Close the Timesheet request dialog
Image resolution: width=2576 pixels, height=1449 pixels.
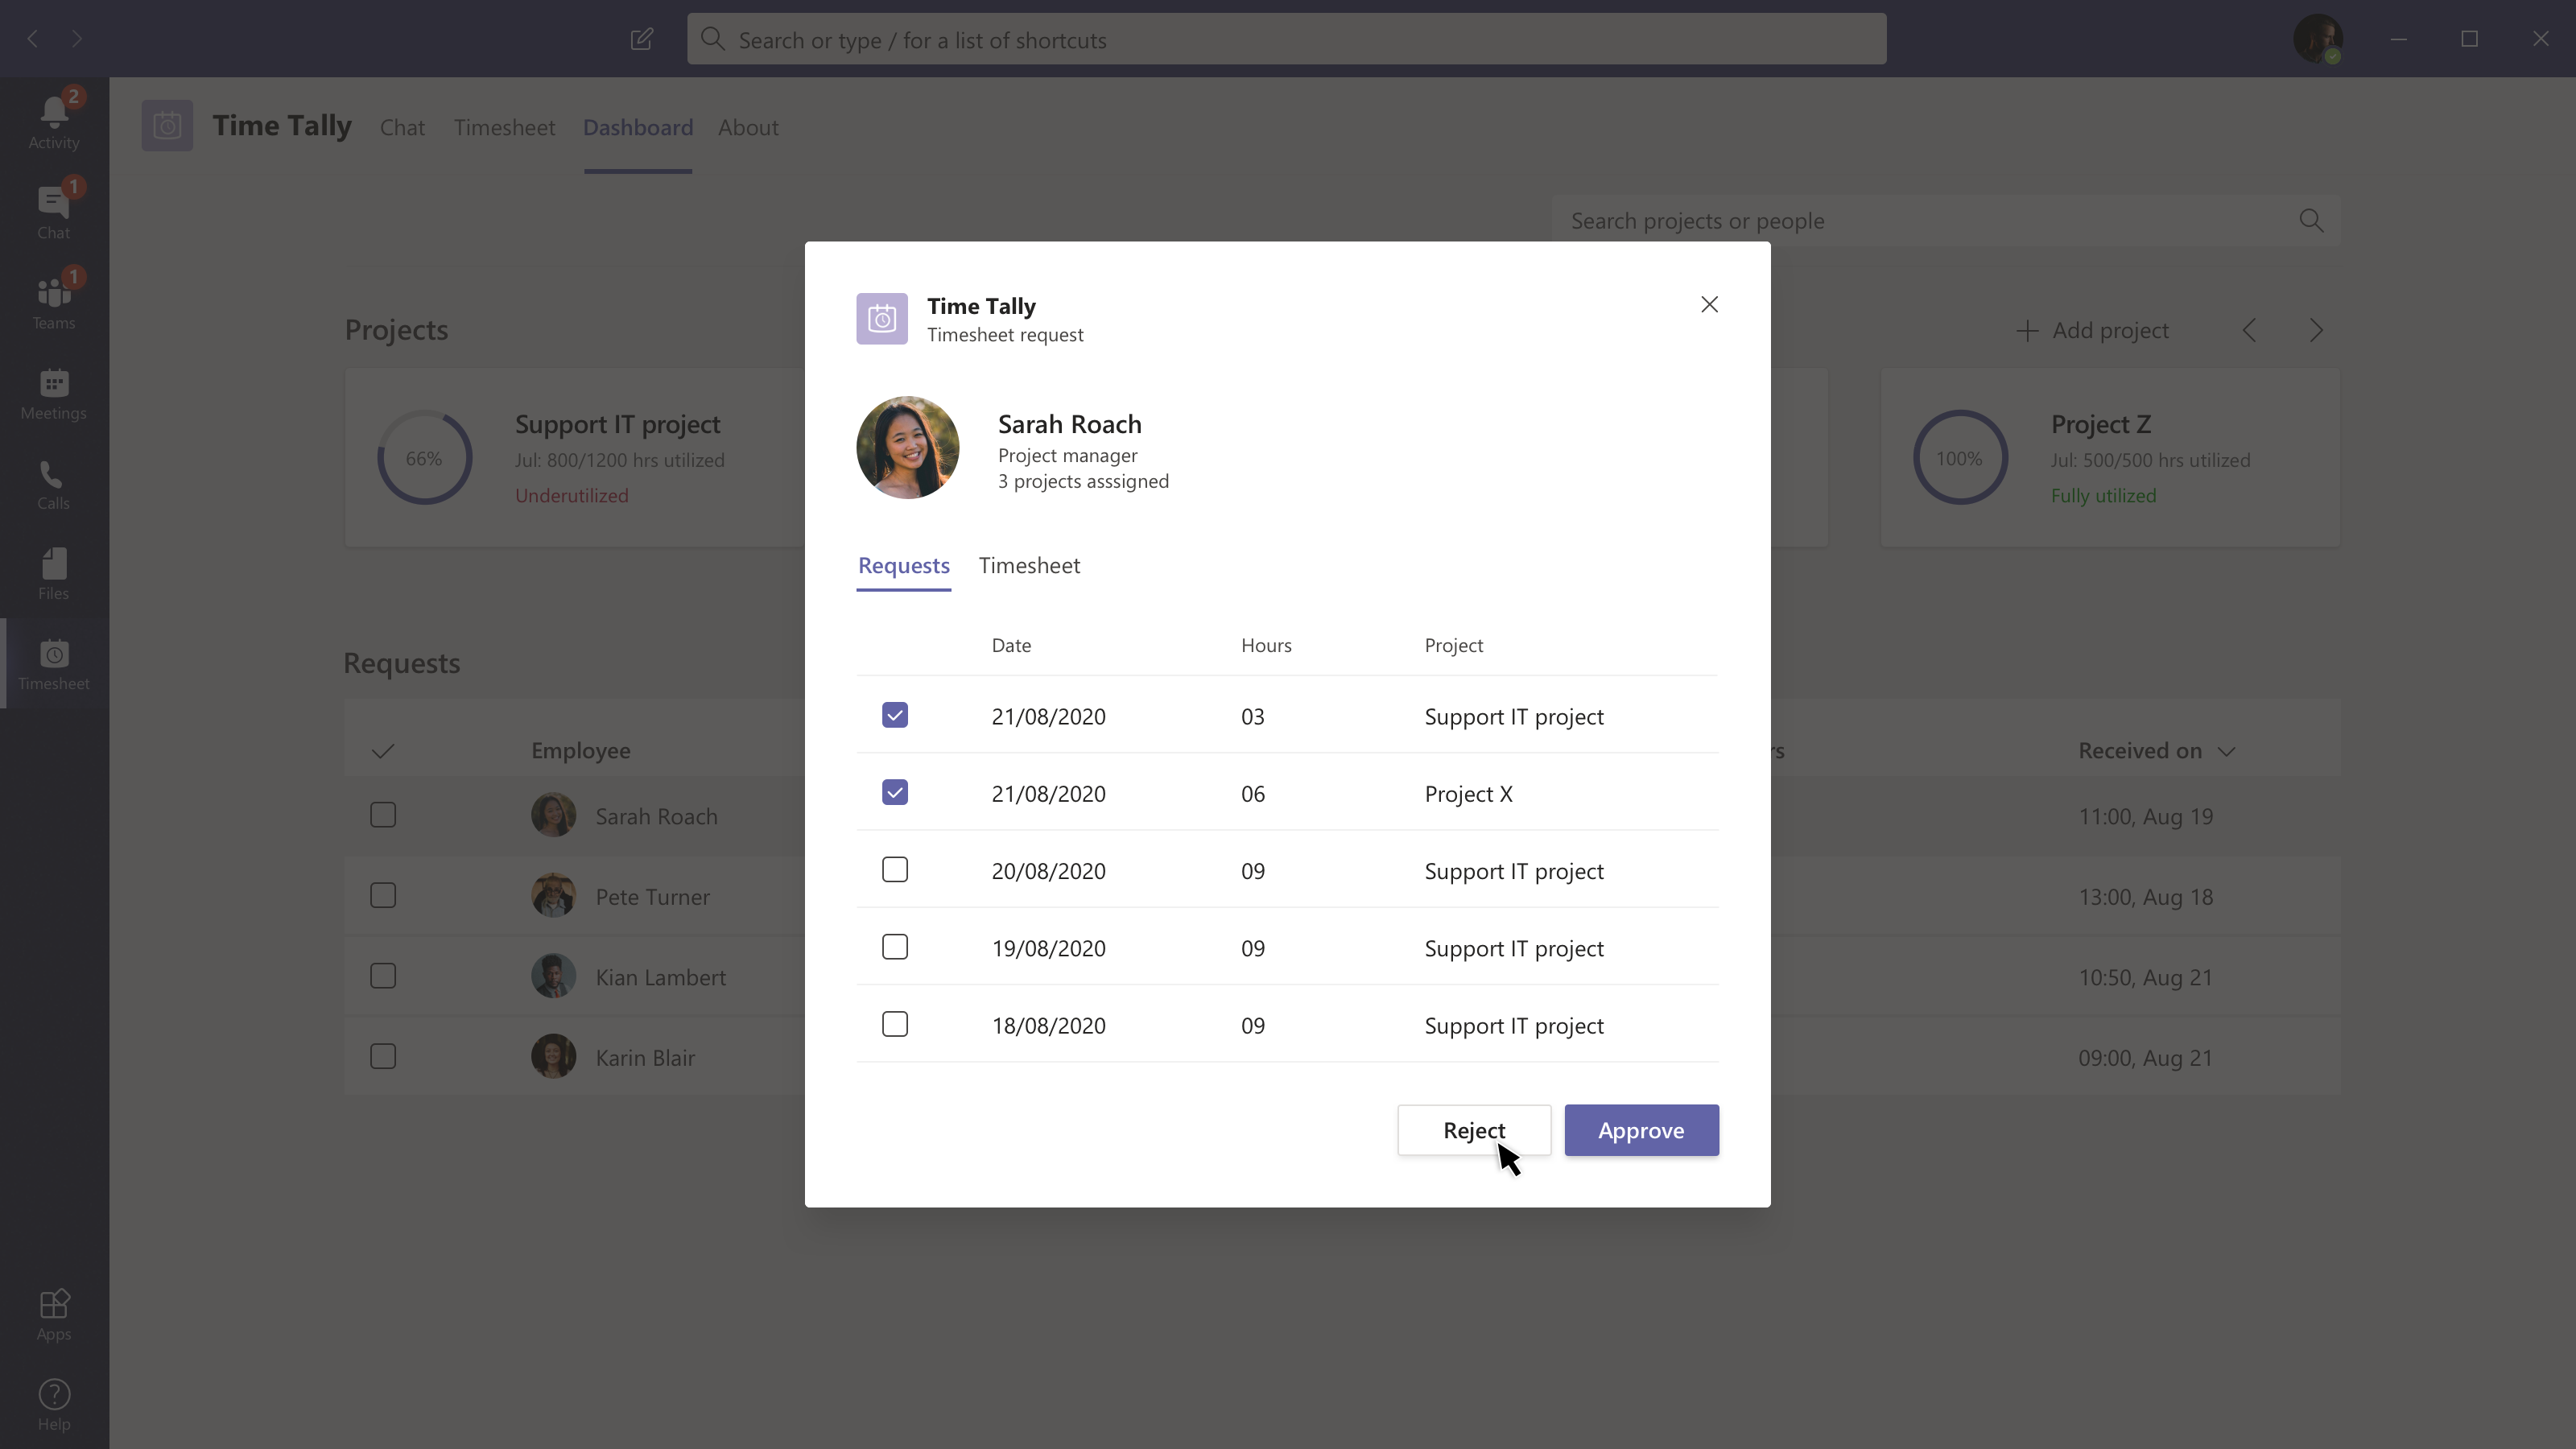pyautogui.click(x=1710, y=304)
